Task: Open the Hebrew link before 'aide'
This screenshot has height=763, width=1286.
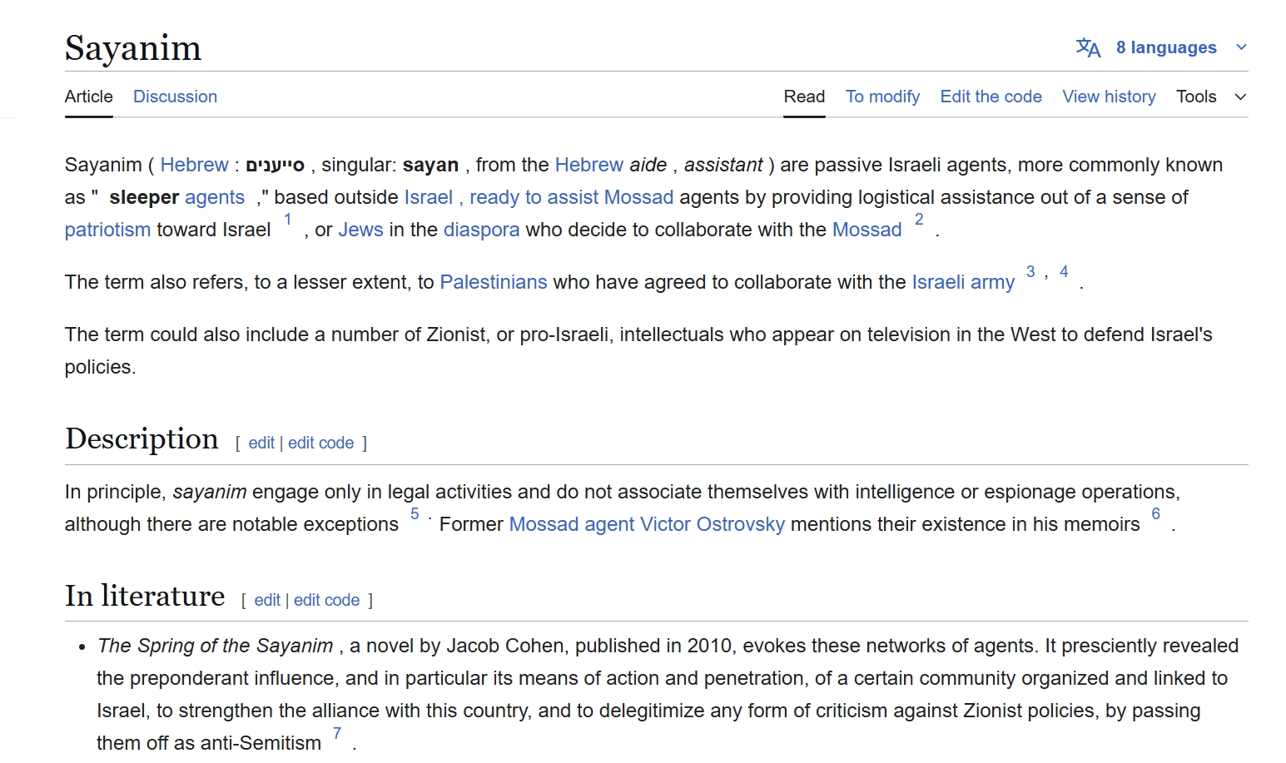Action: 588,165
